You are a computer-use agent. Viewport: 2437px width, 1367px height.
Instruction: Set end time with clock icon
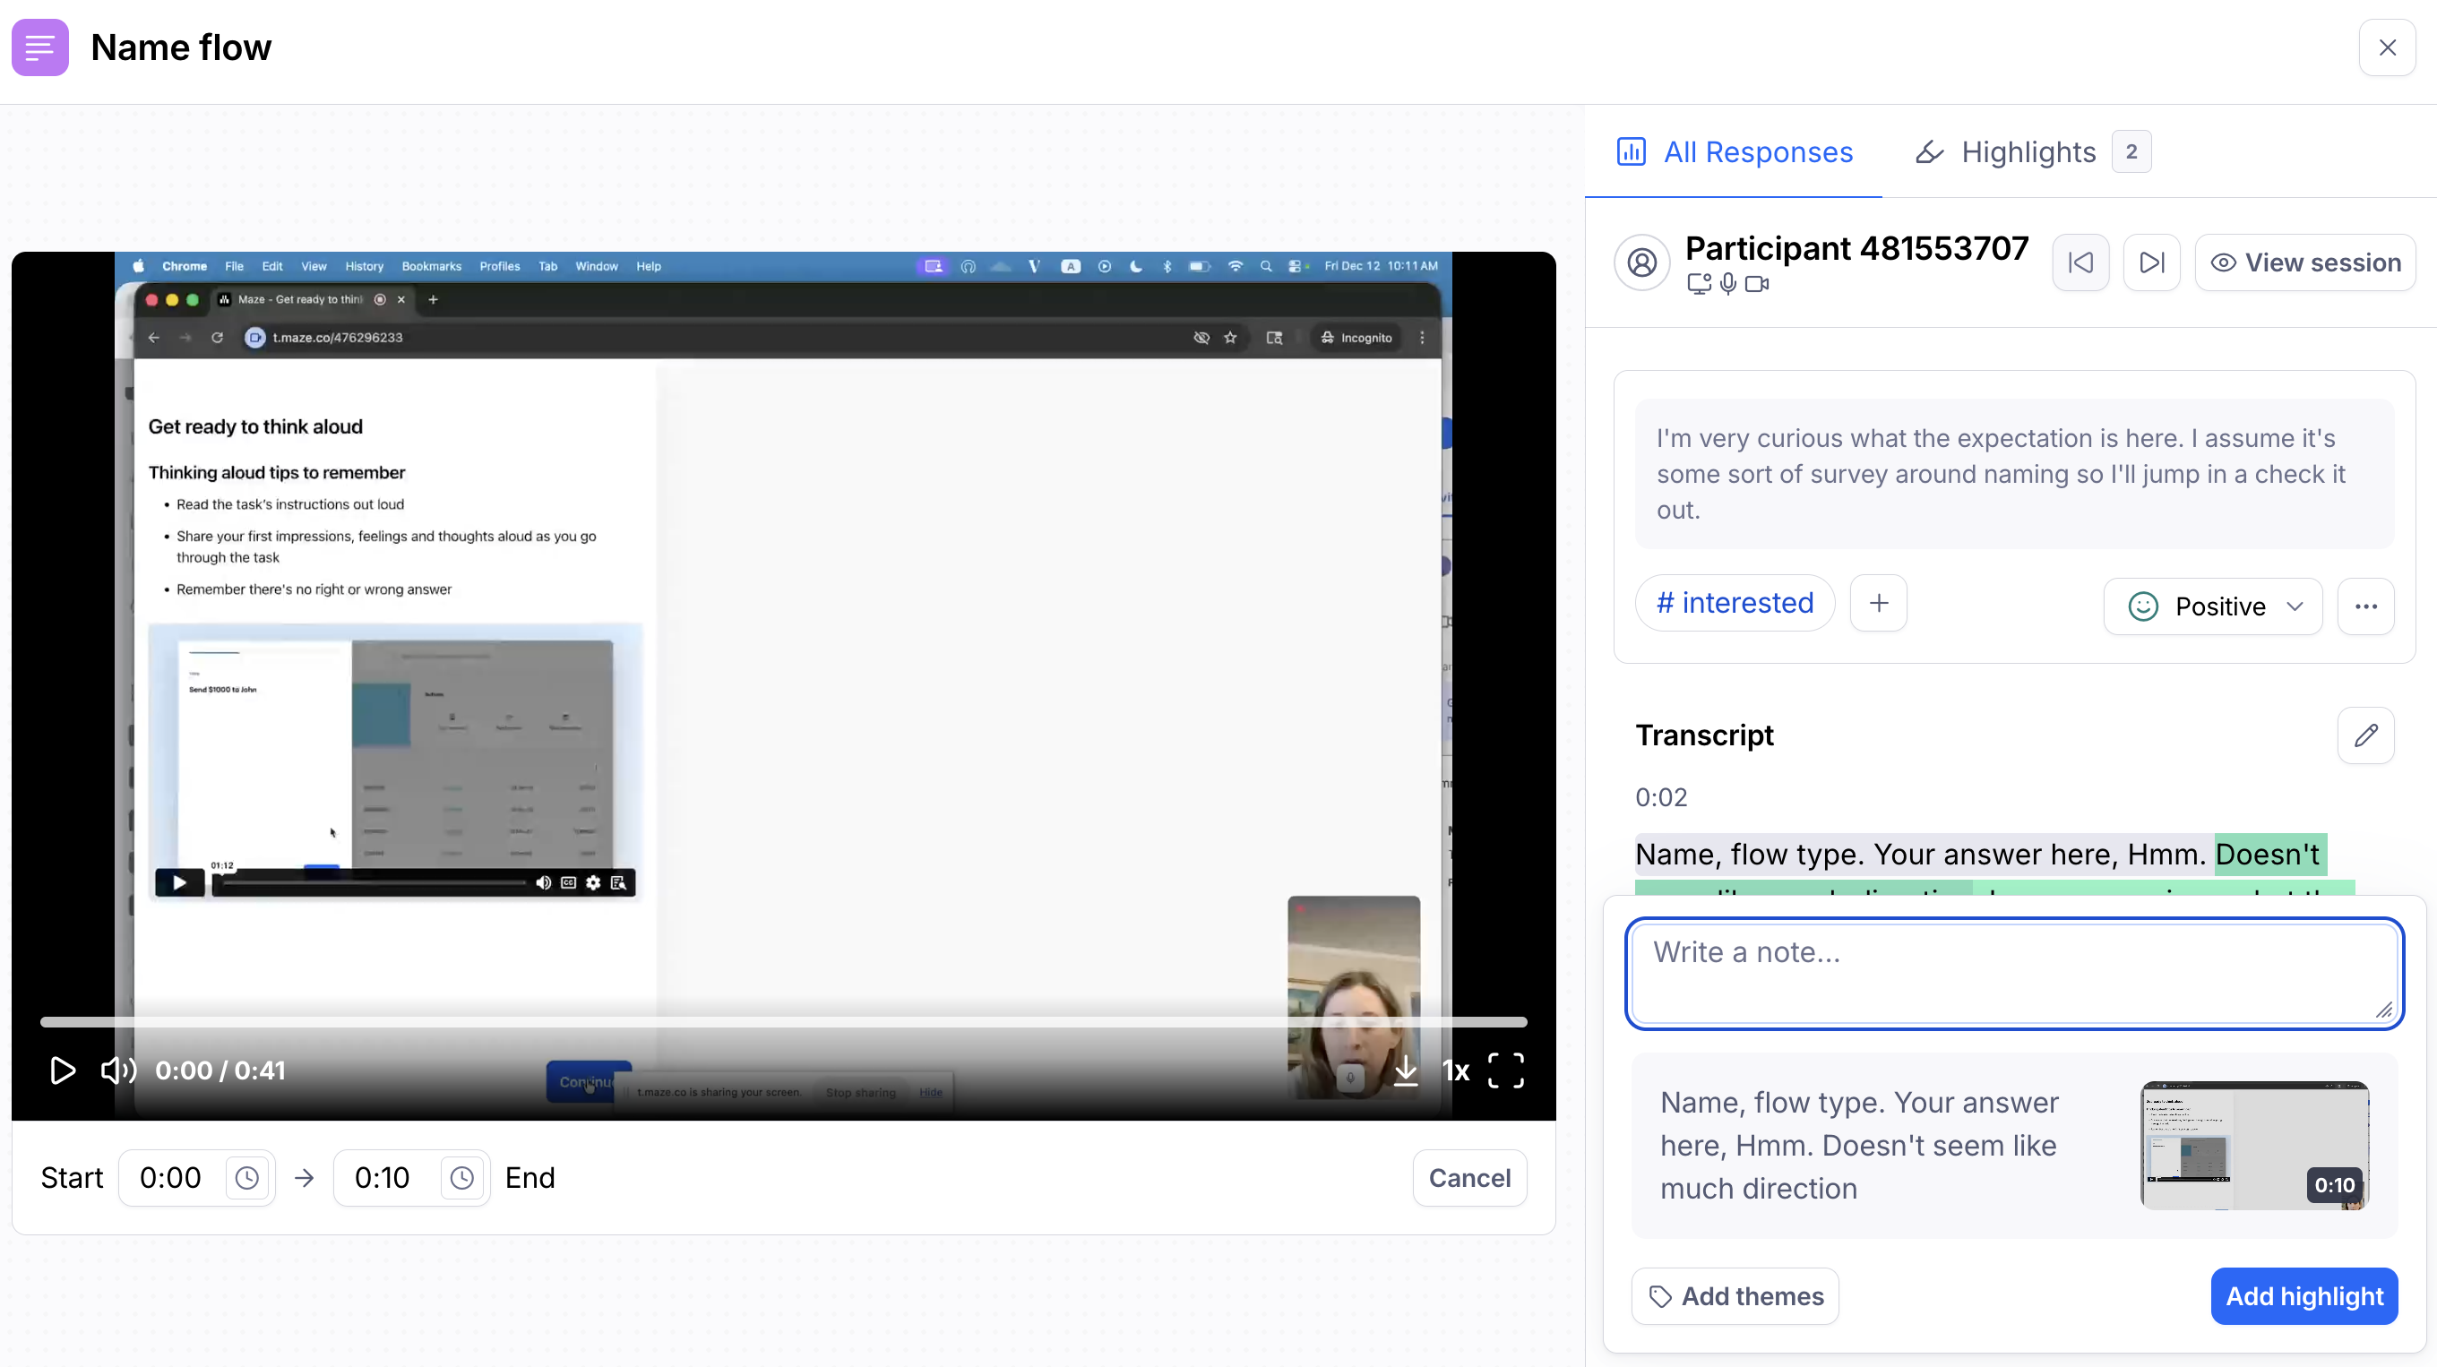click(x=461, y=1178)
